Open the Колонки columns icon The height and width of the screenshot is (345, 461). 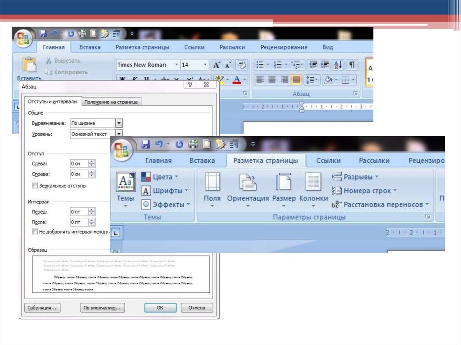(313, 189)
